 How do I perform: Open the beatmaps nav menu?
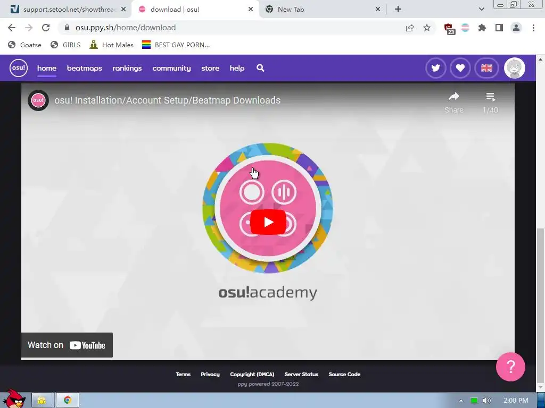pyautogui.click(x=85, y=68)
